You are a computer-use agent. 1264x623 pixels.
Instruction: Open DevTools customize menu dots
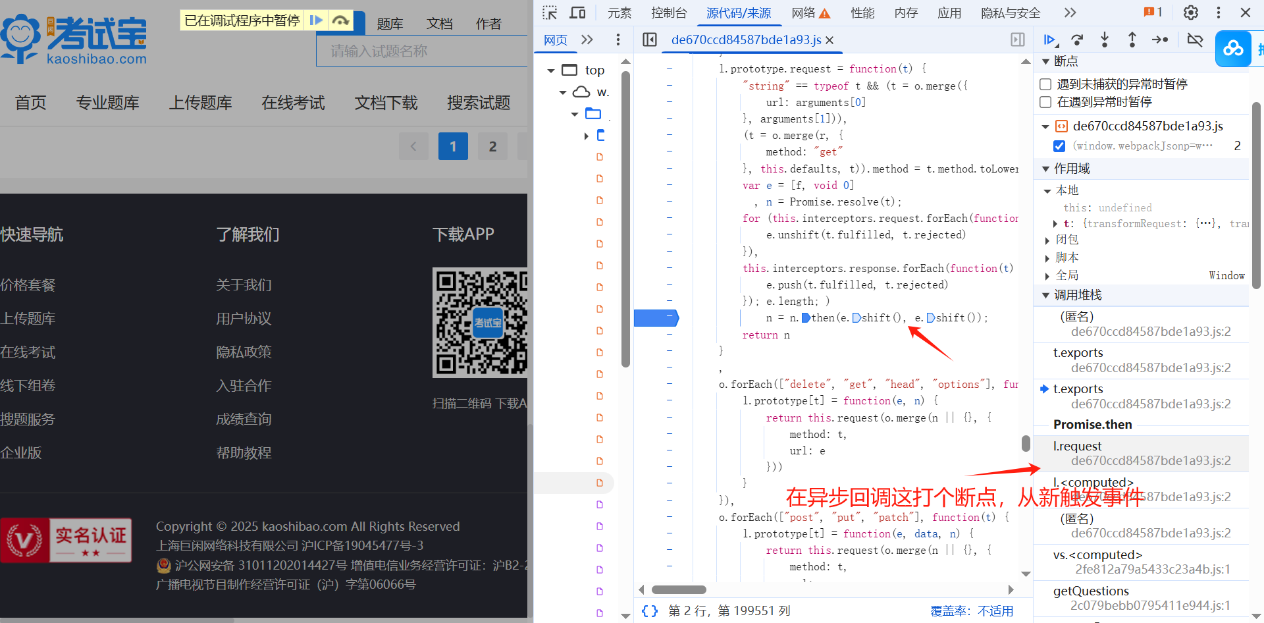click(1219, 13)
